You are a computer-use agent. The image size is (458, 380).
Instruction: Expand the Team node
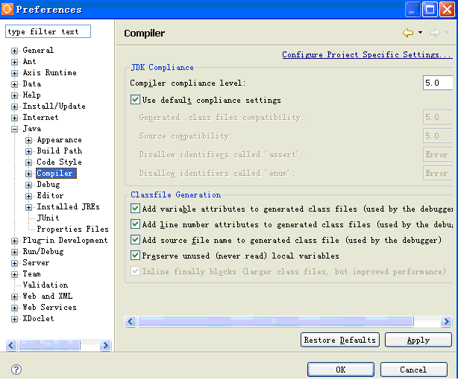14,274
